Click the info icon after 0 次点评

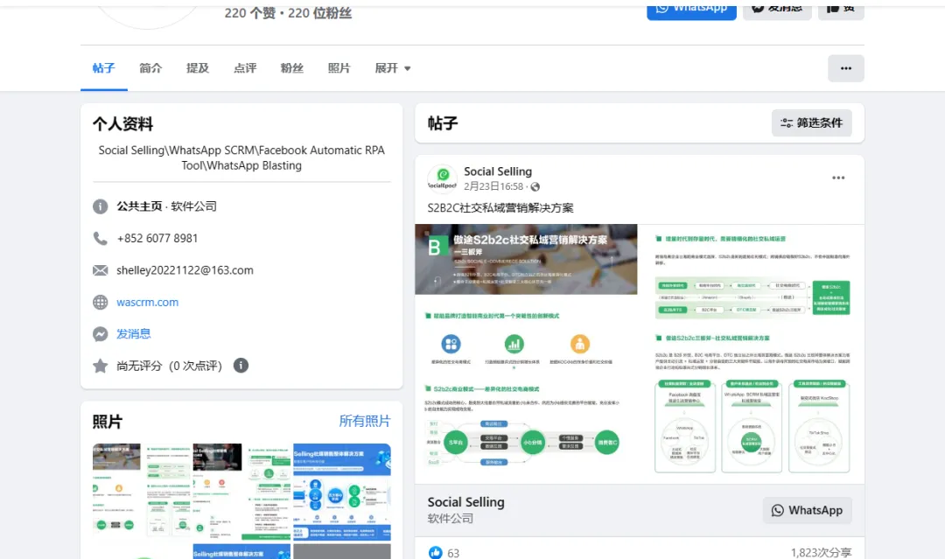click(241, 366)
